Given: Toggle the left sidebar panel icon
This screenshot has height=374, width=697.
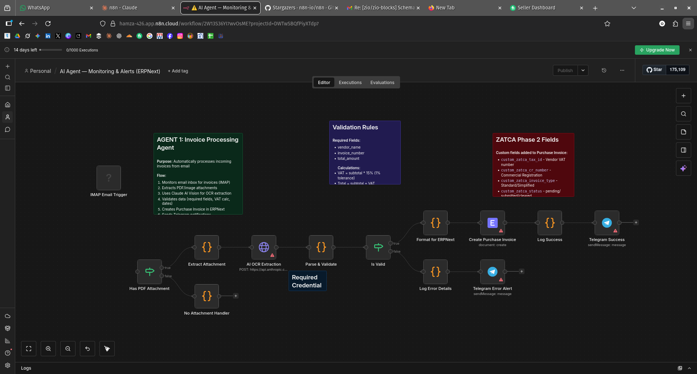Looking at the screenshot, I should (8, 88).
